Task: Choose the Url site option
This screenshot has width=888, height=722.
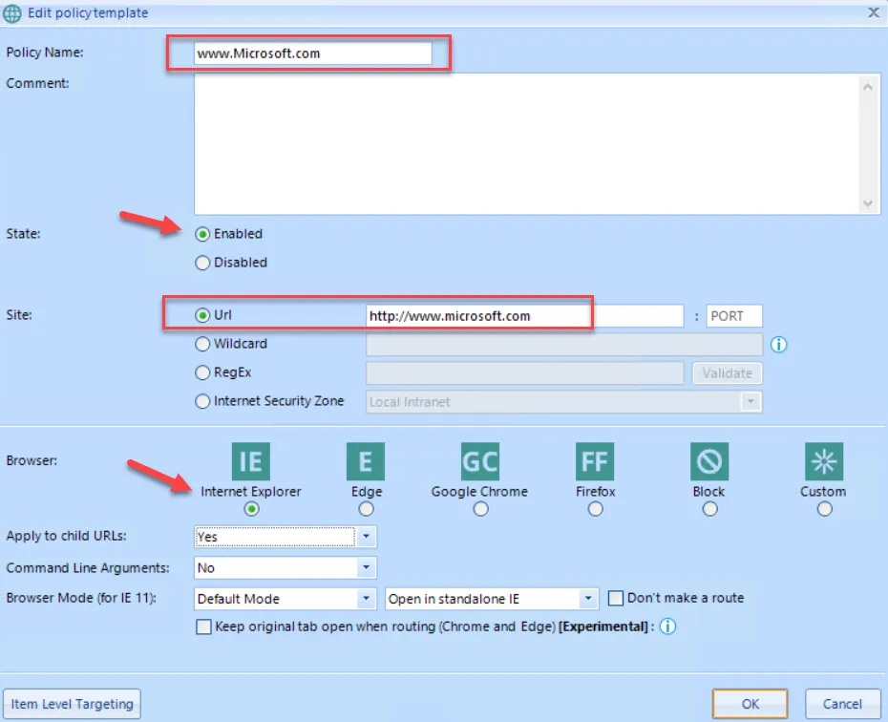Action: coord(202,315)
